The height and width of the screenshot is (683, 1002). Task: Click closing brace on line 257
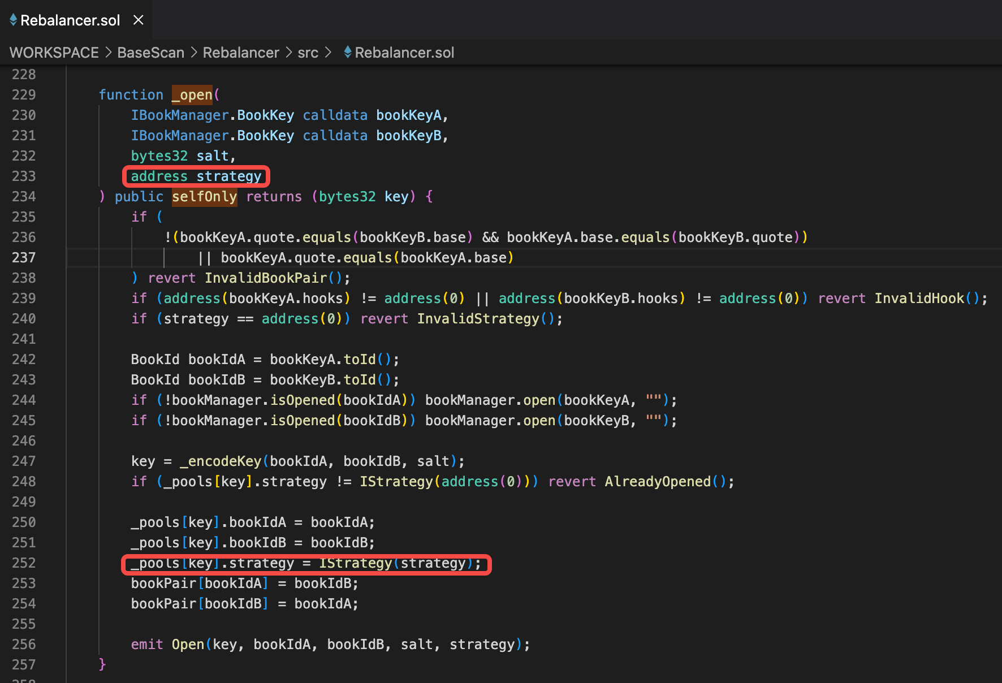pyautogui.click(x=102, y=665)
